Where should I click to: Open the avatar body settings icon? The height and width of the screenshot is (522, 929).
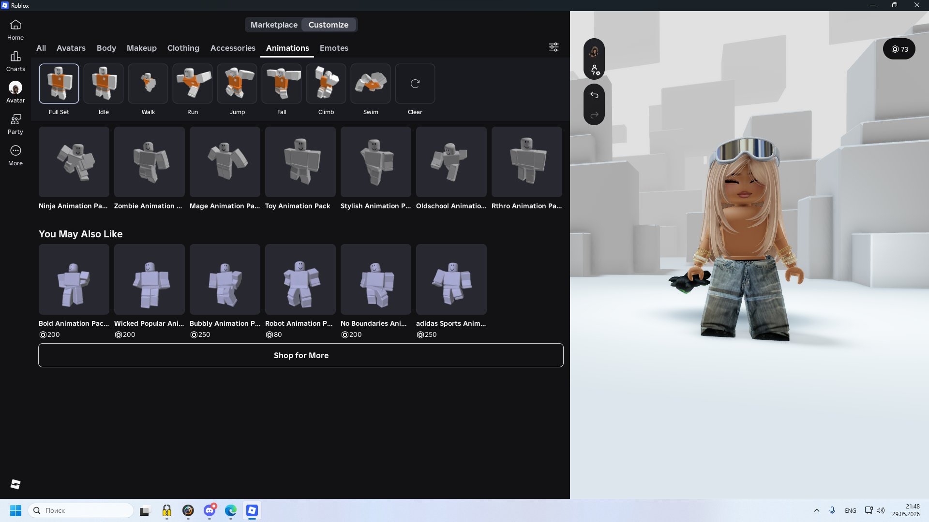[595, 70]
